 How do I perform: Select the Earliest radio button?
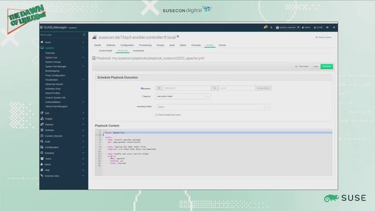(x=142, y=89)
